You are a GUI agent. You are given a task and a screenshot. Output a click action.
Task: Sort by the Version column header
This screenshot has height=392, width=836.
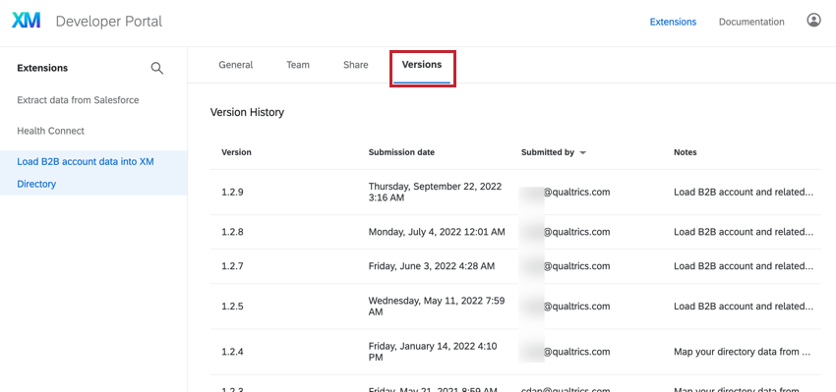click(236, 152)
